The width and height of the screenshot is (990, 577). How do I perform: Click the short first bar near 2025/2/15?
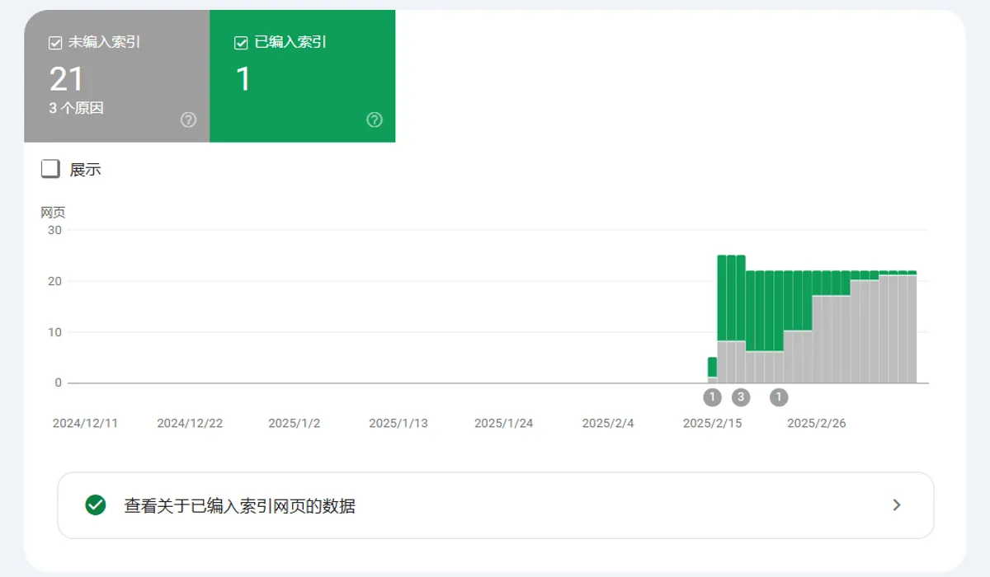pos(712,371)
